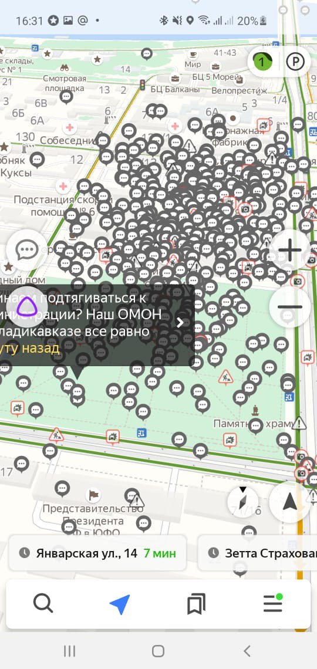Viewport: 317px width, 669px height.
Task: Select the Смотровая площадка map label
Action: coord(64,83)
